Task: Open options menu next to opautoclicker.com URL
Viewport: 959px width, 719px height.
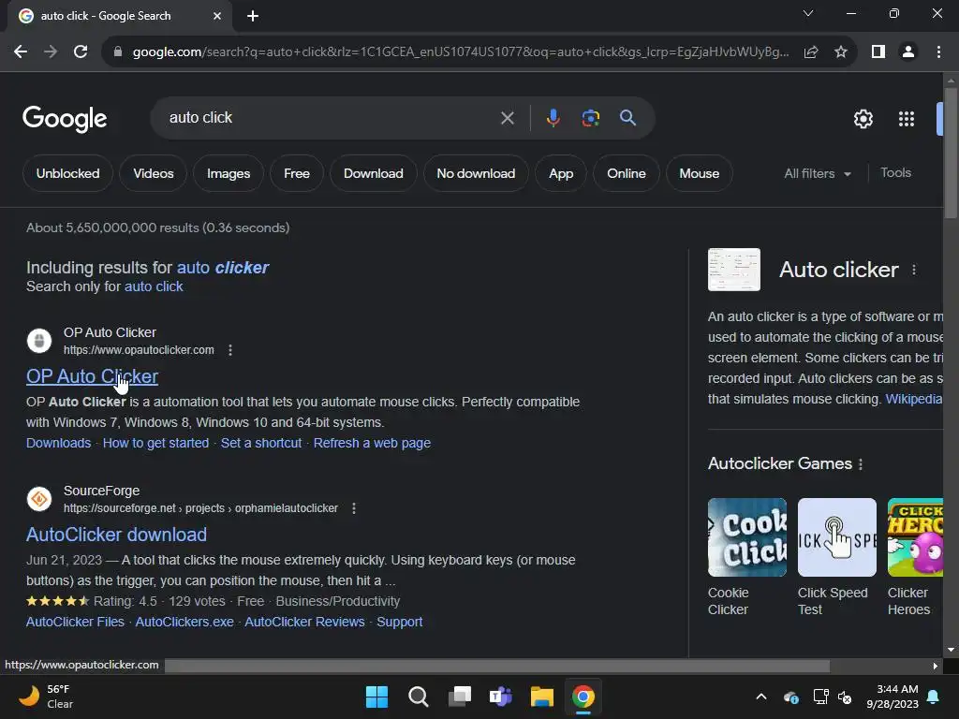Action: [x=230, y=350]
